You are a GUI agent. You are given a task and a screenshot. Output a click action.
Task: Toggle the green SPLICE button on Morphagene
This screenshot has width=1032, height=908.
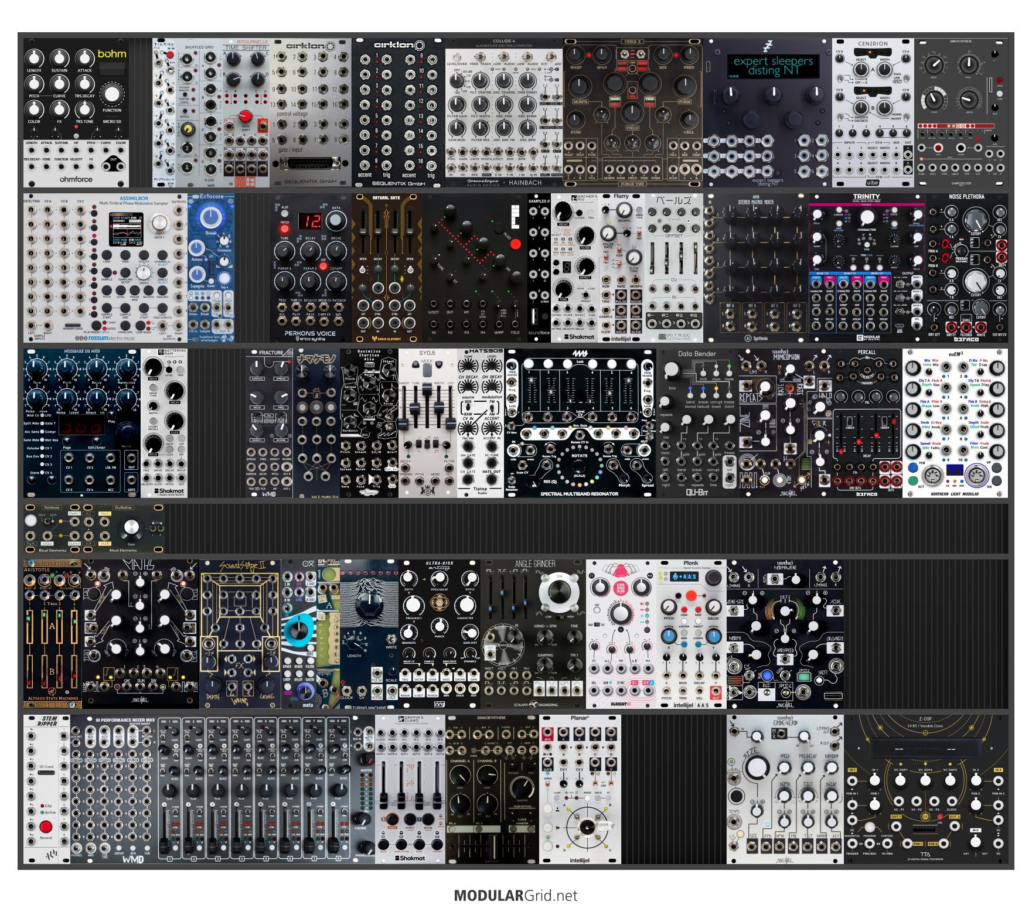click(x=804, y=678)
